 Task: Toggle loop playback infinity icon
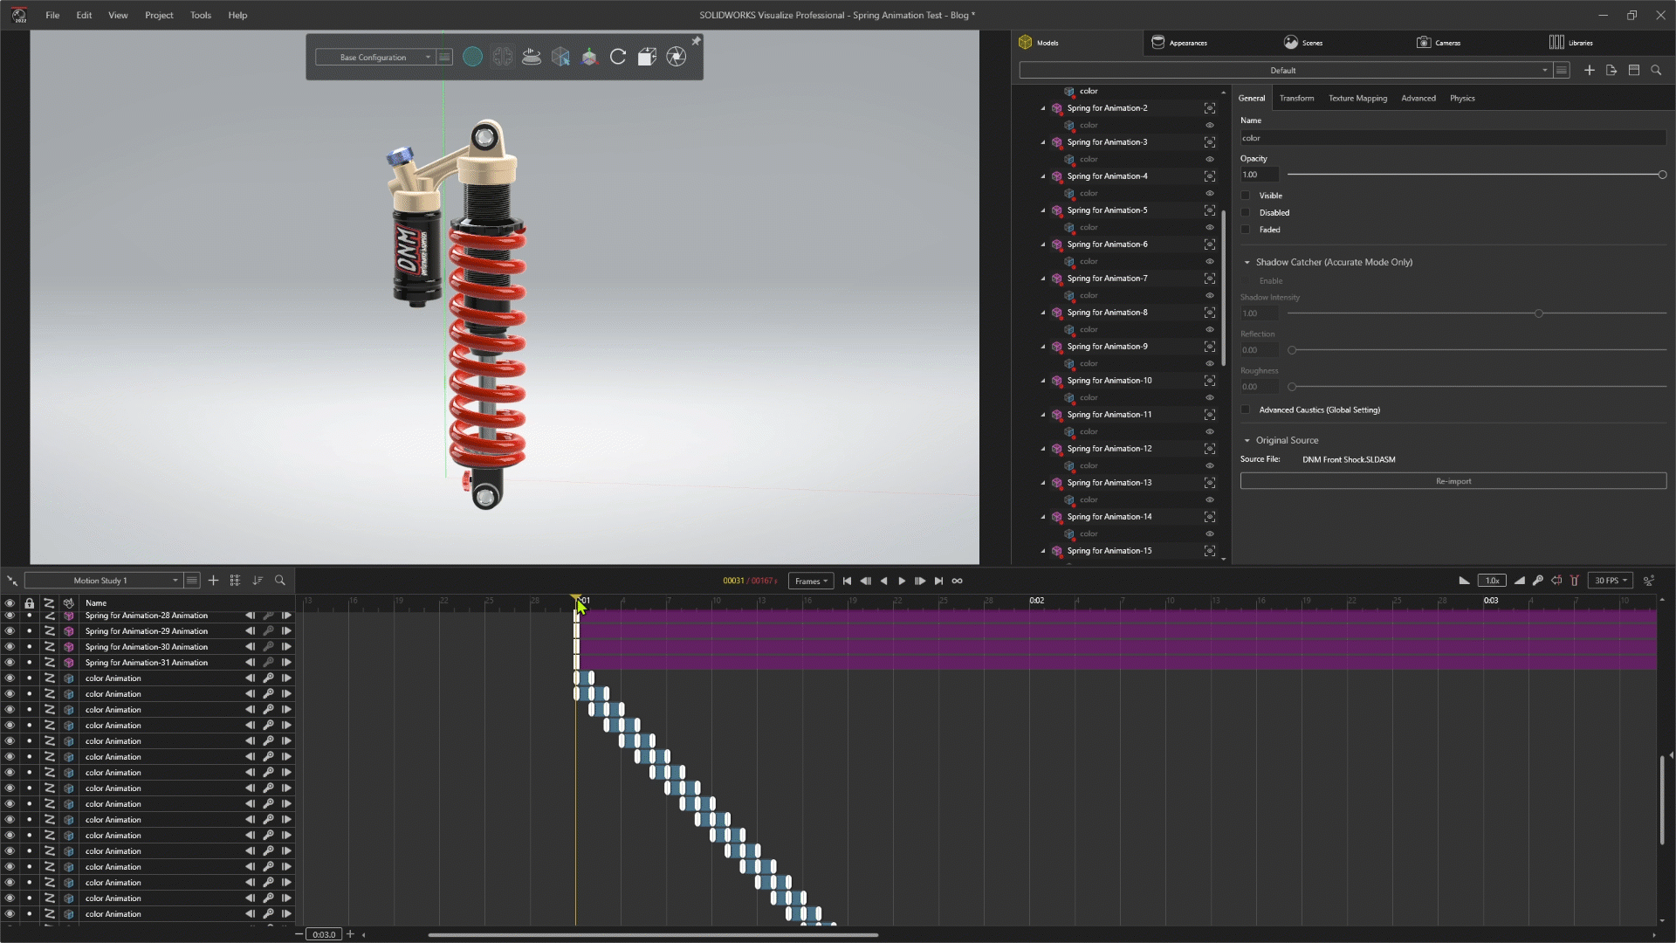pos(958,581)
